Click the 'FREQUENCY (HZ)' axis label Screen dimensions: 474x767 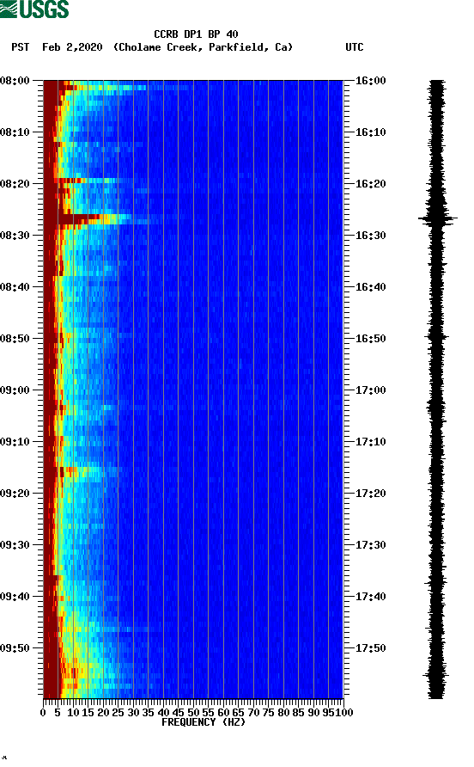[204, 722]
